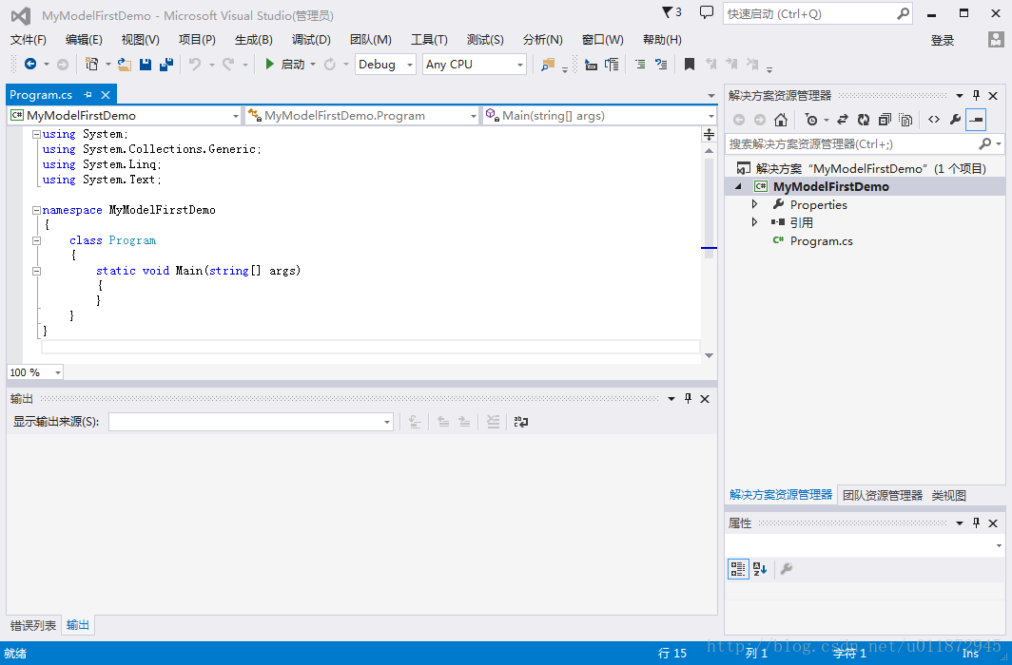Click the Categorized view icon in Properties panel
This screenshot has height=665, width=1012.
click(738, 569)
